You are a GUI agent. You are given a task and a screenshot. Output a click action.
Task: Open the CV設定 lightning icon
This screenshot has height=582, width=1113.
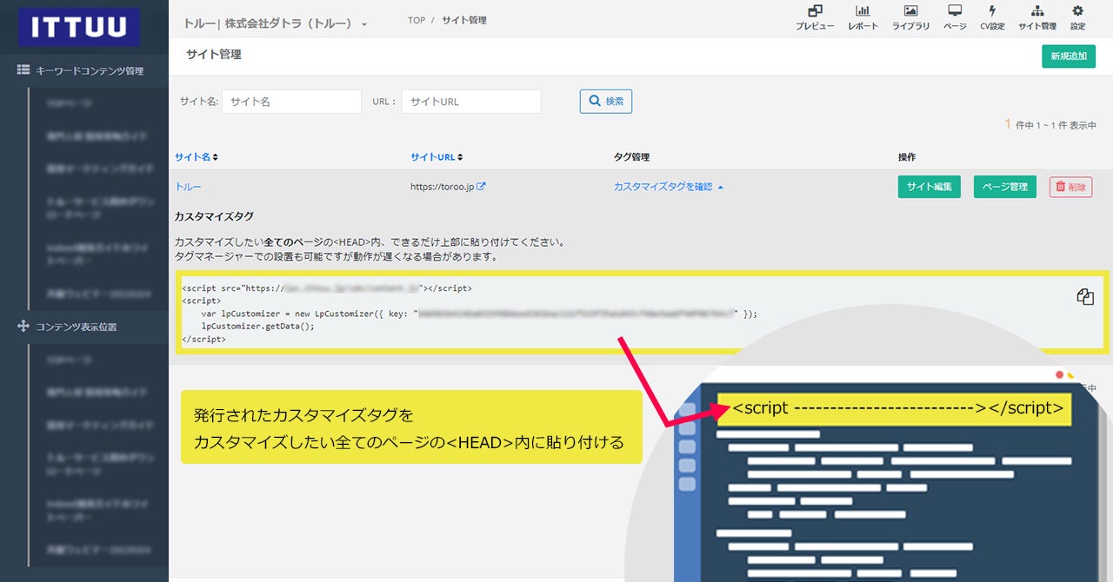tap(992, 17)
